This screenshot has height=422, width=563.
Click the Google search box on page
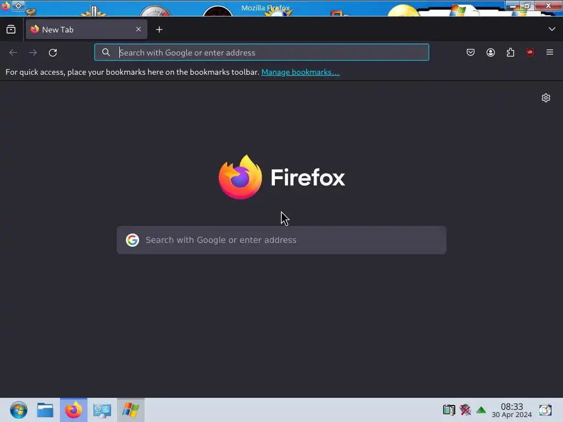point(281,240)
